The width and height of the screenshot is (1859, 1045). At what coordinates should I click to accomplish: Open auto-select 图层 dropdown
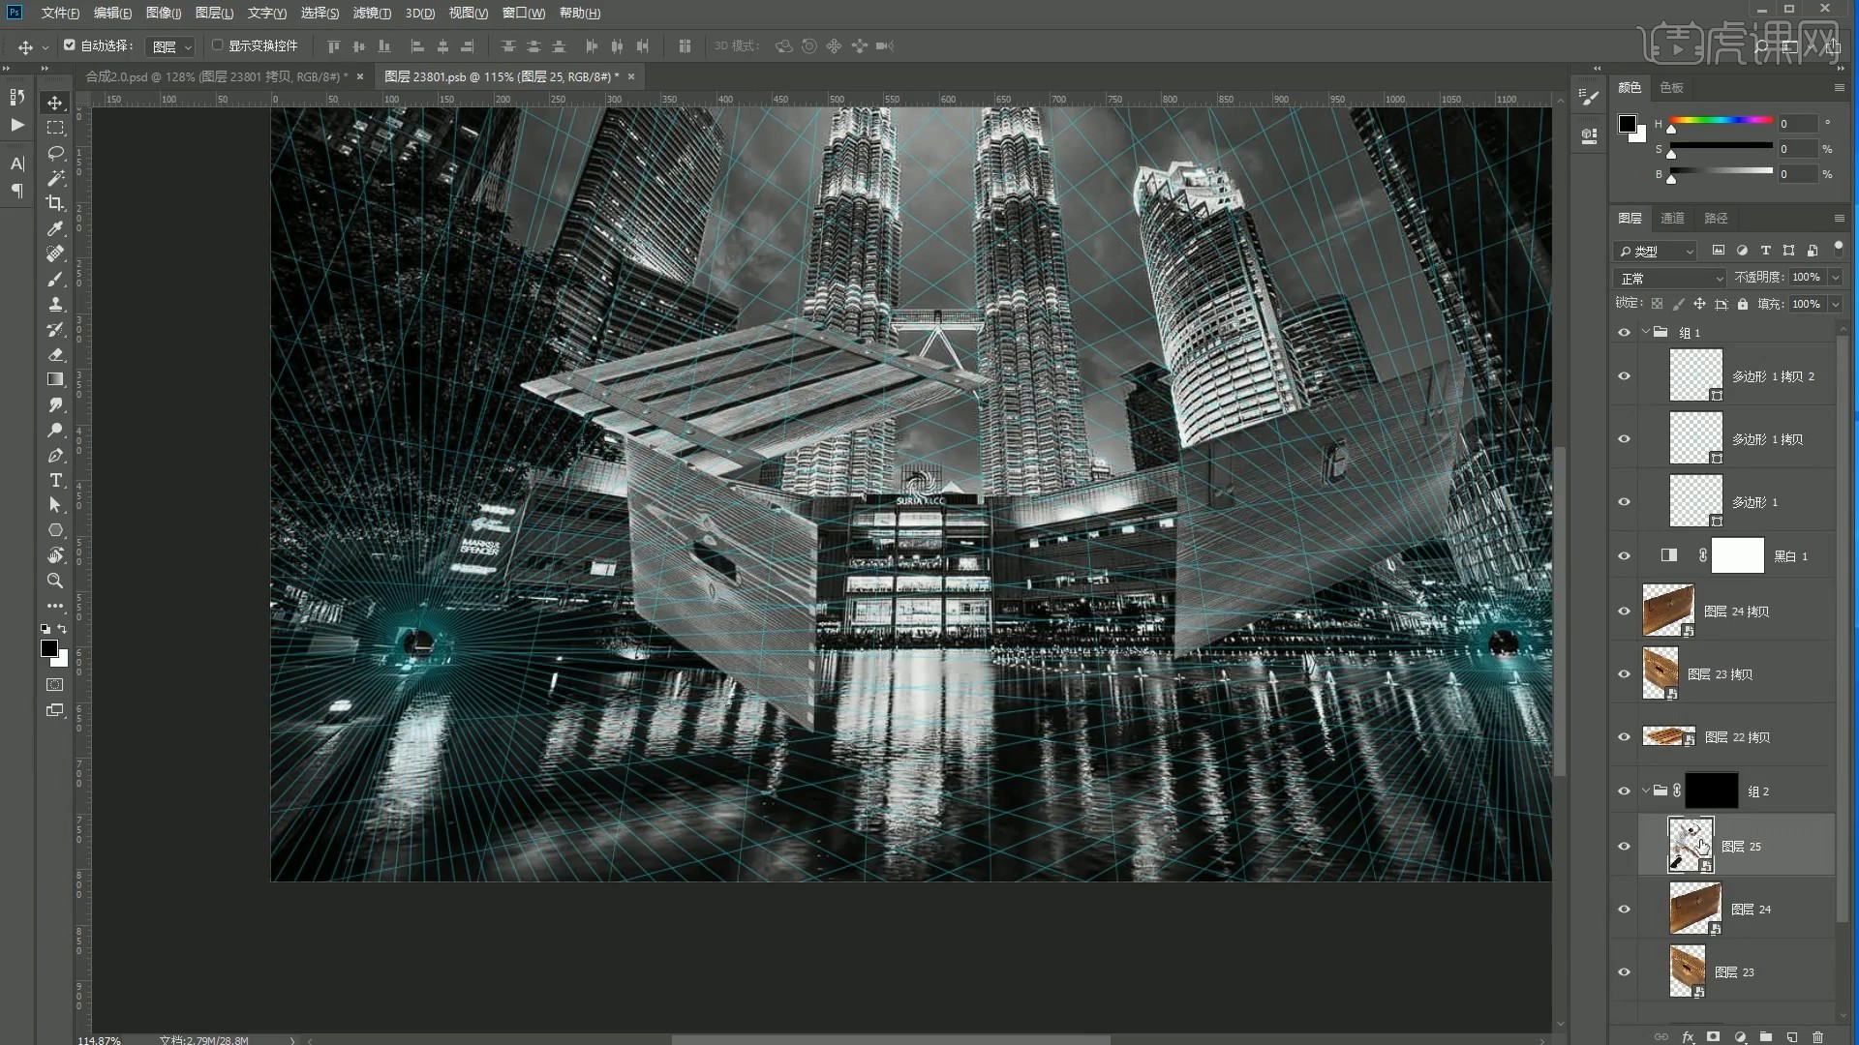pyautogui.click(x=171, y=46)
